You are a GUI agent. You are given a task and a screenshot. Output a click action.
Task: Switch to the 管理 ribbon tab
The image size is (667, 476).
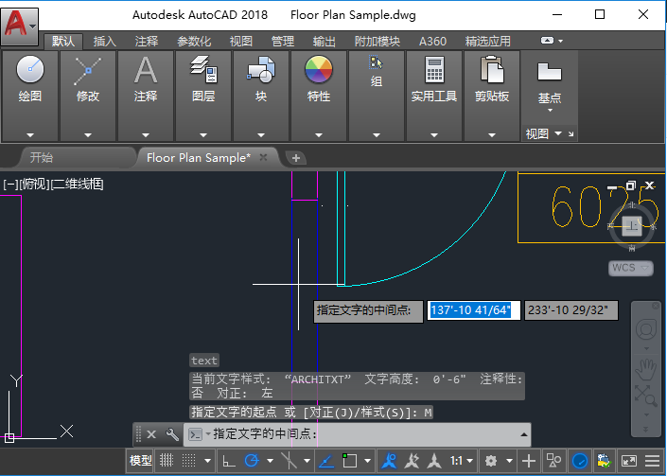click(x=283, y=42)
